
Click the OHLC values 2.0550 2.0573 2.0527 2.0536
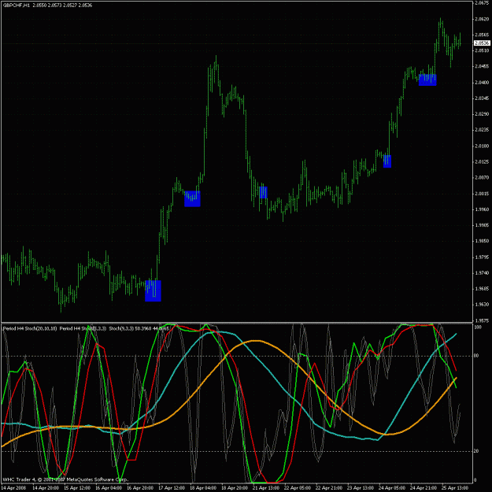coord(62,5)
